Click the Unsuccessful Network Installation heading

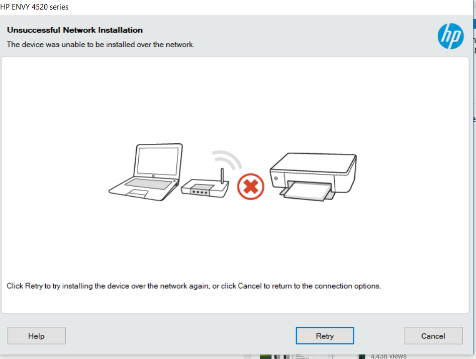click(75, 30)
